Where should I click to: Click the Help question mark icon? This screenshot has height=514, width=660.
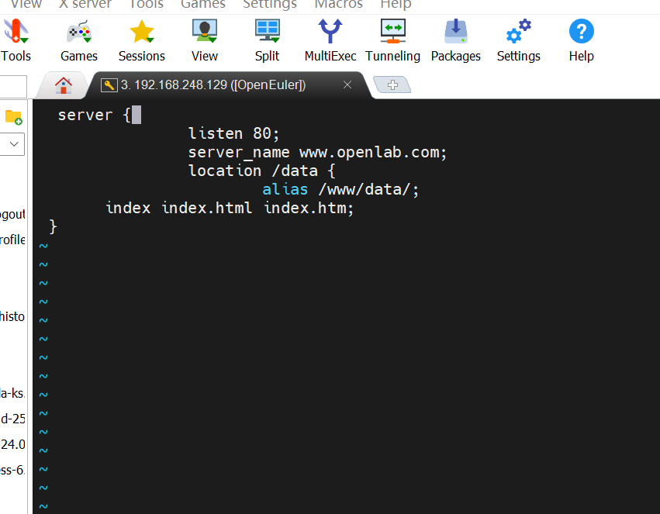pos(581,33)
